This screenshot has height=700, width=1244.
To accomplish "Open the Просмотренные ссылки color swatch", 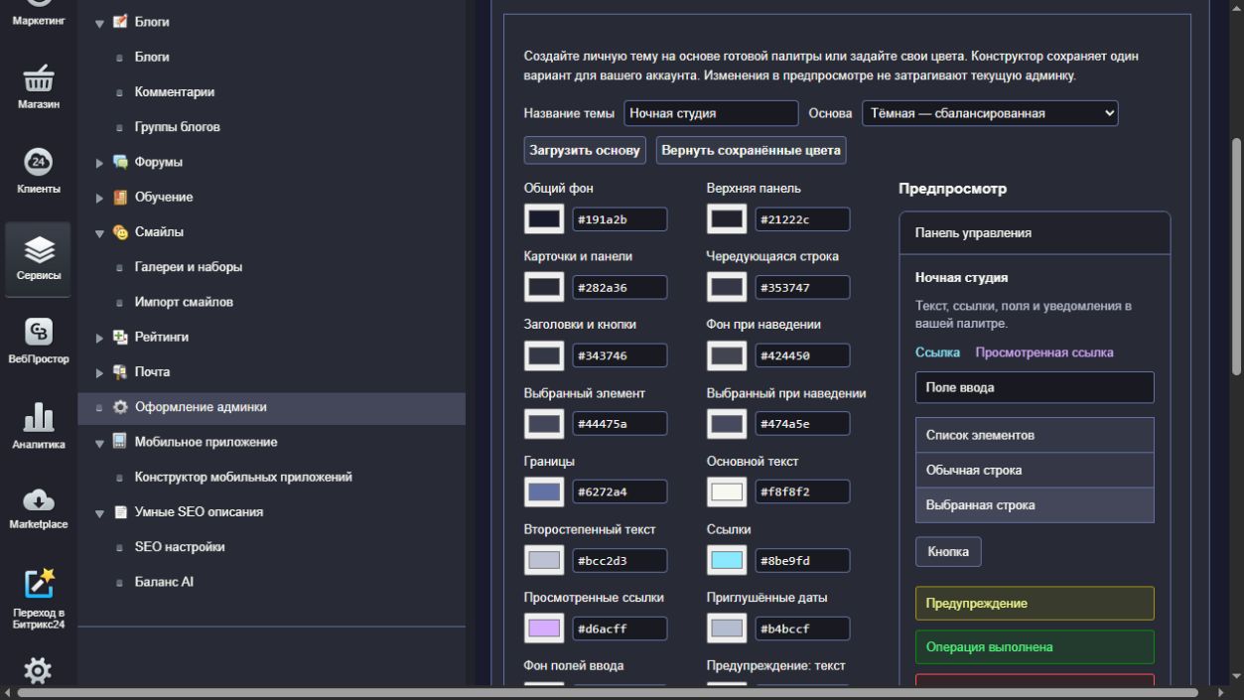I will tap(544, 629).
